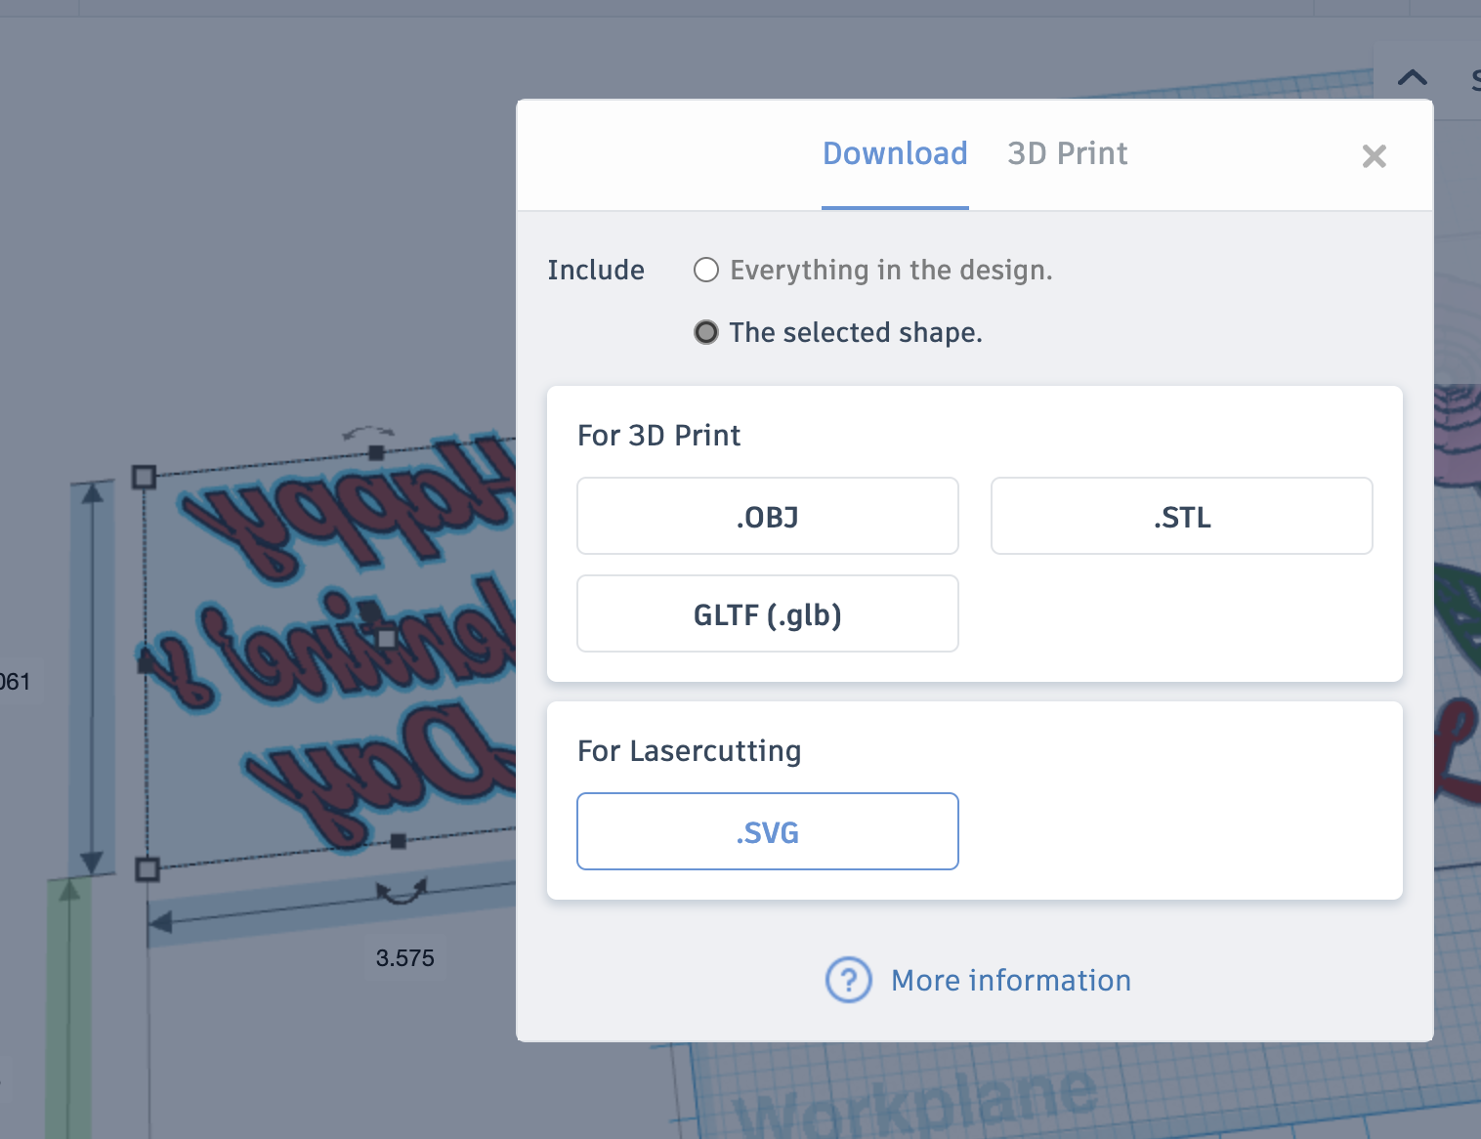Open the Download tab
Screen dimensions: 1481x1139
click(895, 154)
